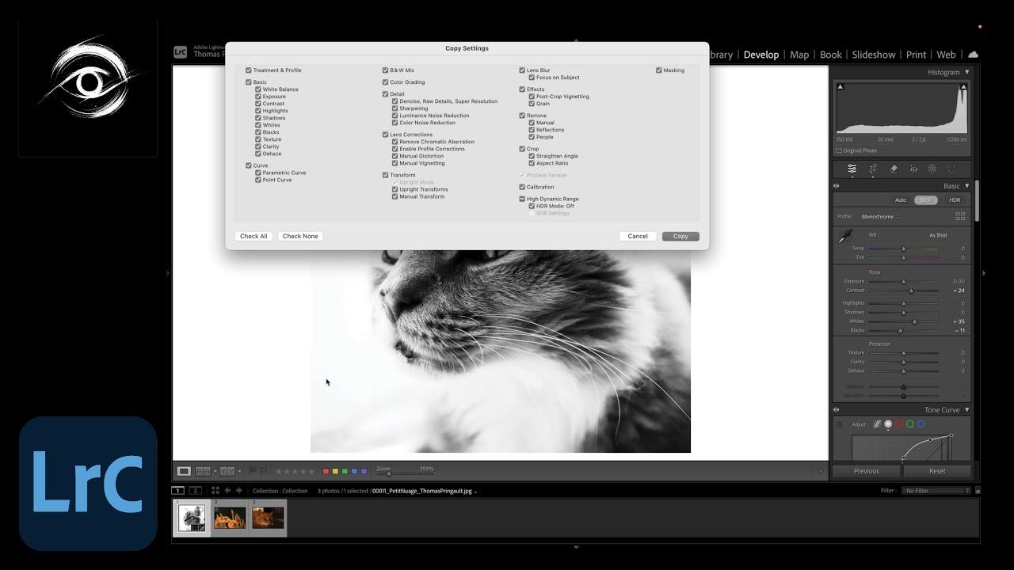Image resolution: width=1014 pixels, height=570 pixels.
Task: Switch to the Map module
Action: 799,55
